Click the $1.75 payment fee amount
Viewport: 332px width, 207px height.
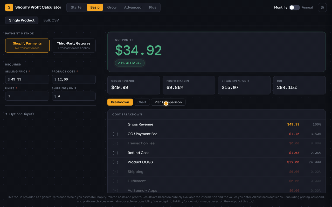(x=294, y=134)
